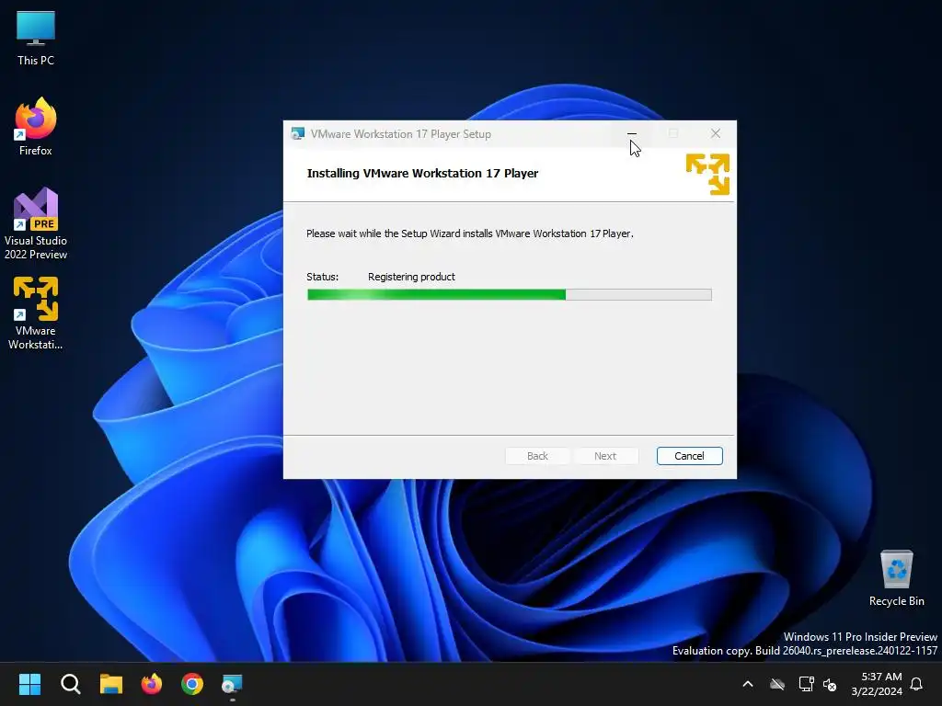Screen dimensions: 942x706
Task: Open taskbar Search
Action: (70, 684)
